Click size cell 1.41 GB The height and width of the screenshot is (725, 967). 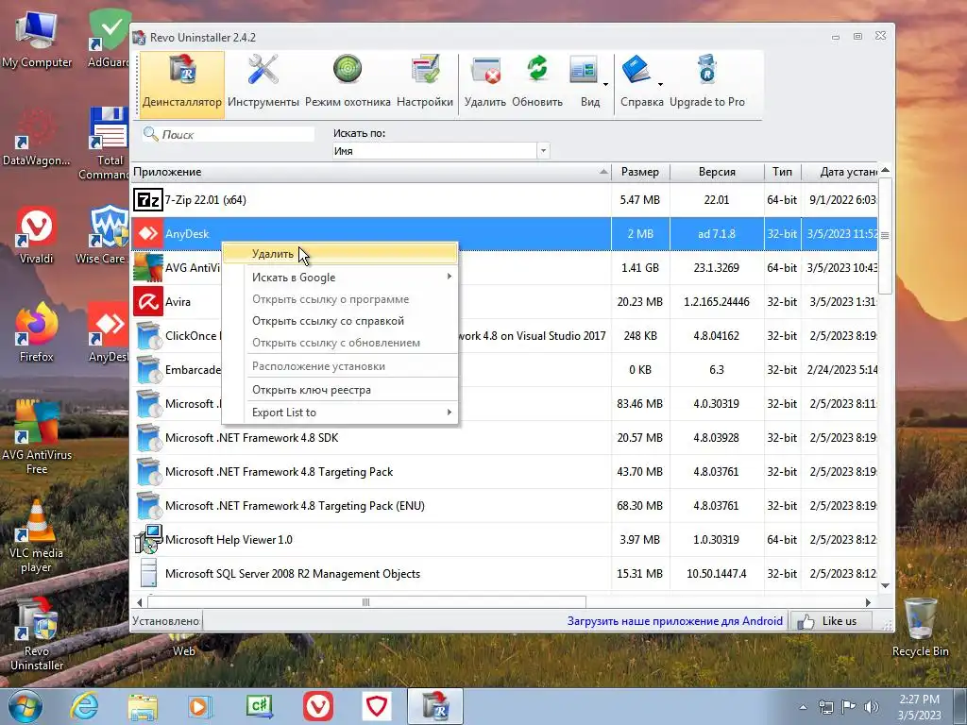coord(640,267)
